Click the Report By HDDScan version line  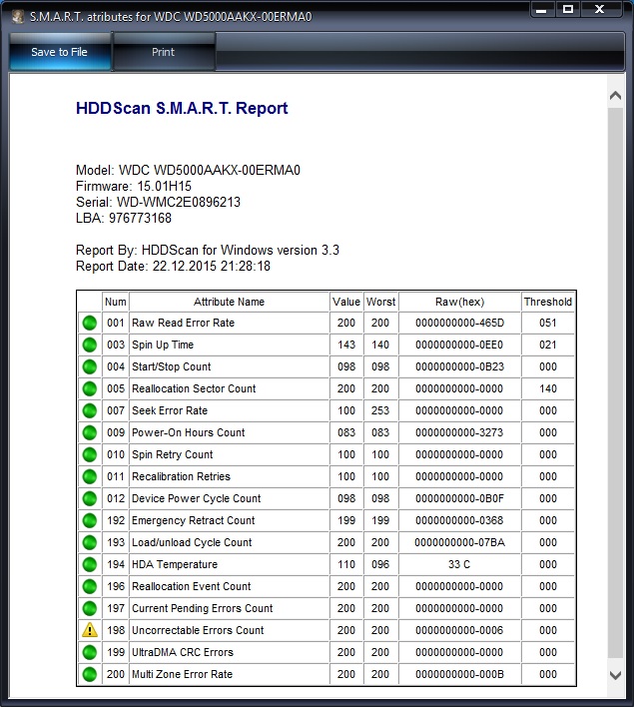pyautogui.click(x=208, y=251)
